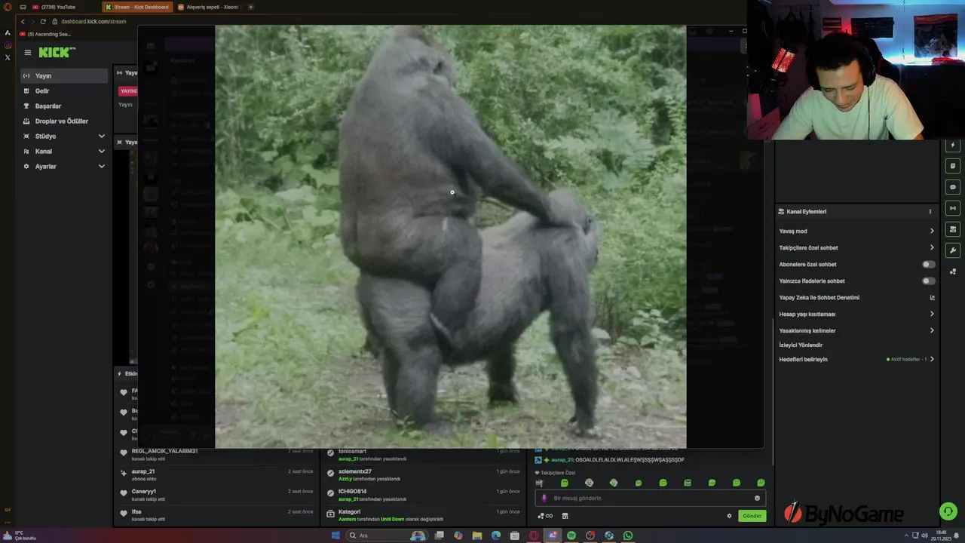This screenshot has height=543, width=965.
Task: Open the shop icon below chat input
Action: click(565, 516)
